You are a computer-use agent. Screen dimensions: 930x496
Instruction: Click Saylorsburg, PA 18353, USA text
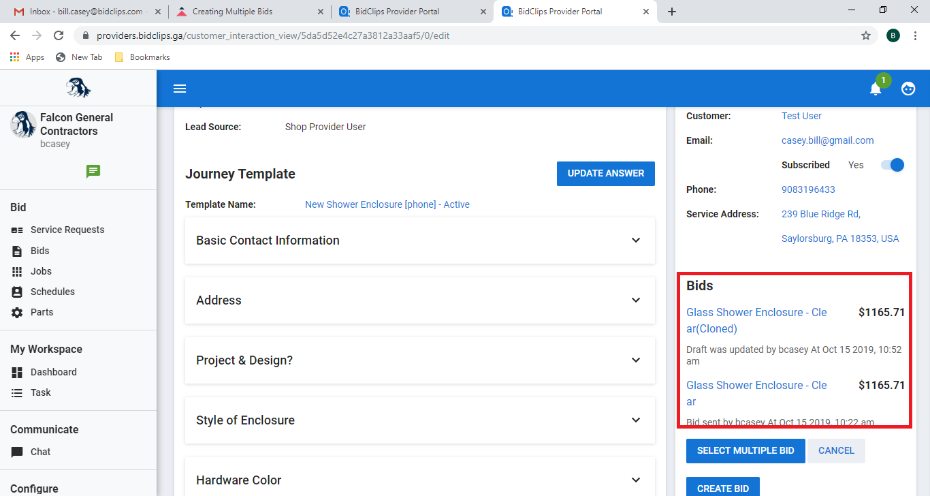840,238
